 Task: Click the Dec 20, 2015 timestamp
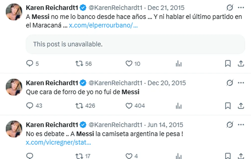[167, 83]
